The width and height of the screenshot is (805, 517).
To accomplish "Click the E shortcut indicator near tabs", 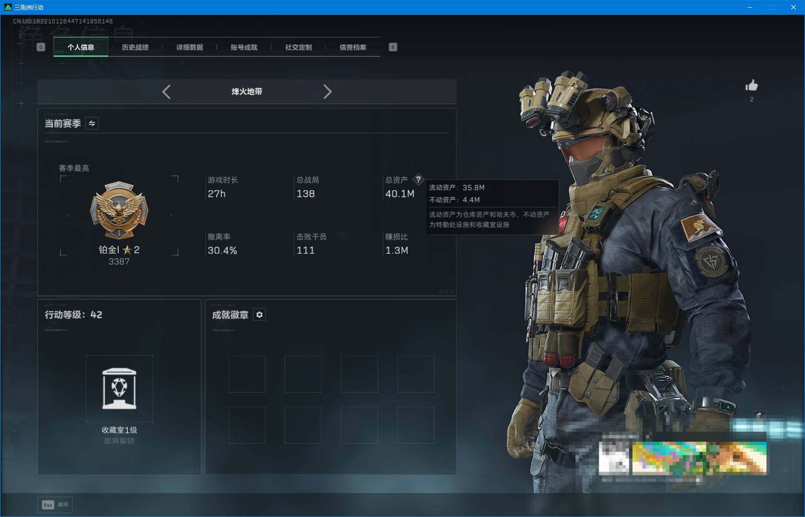I will [393, 47].
